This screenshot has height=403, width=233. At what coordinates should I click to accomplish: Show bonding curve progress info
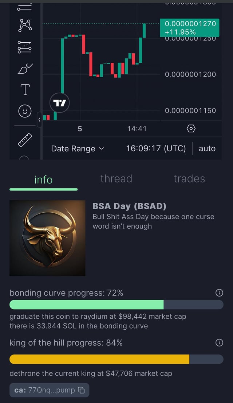click(x=219, y=292)
